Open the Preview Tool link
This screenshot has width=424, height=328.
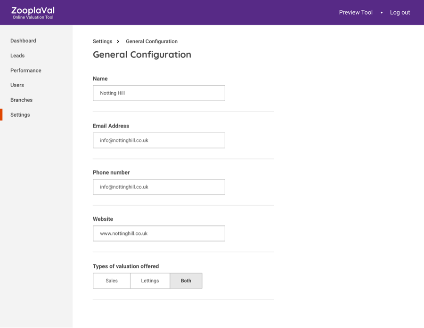pyautogui.click(x=356, y=12)
